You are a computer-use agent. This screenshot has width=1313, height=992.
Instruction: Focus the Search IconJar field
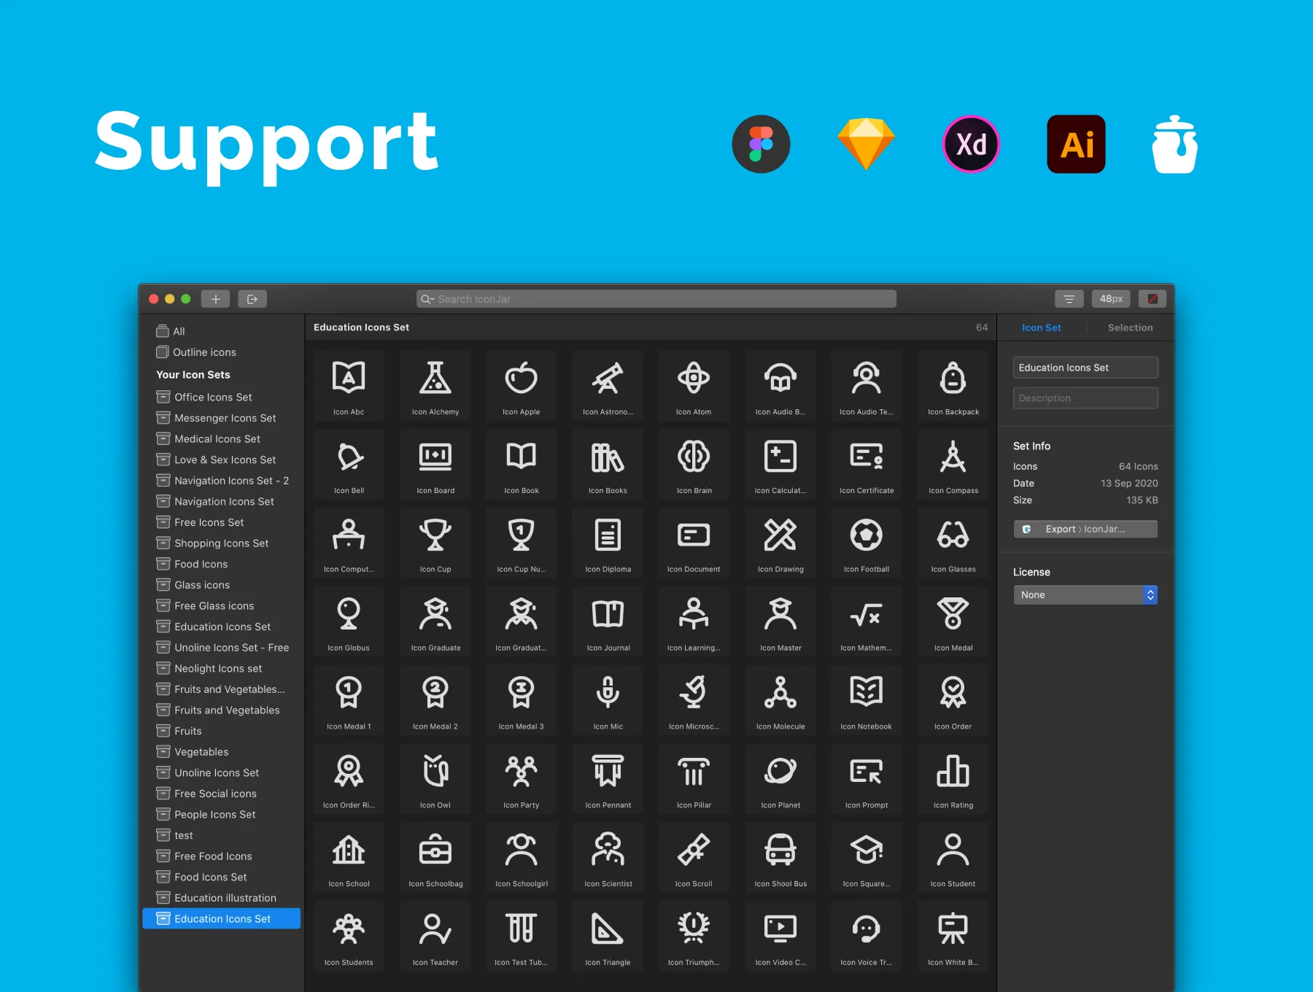(x=656, y=299)
